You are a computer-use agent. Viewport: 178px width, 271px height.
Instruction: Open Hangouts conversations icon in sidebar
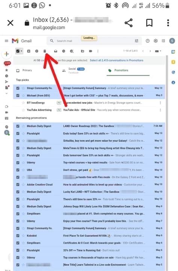tap(6, 127)
